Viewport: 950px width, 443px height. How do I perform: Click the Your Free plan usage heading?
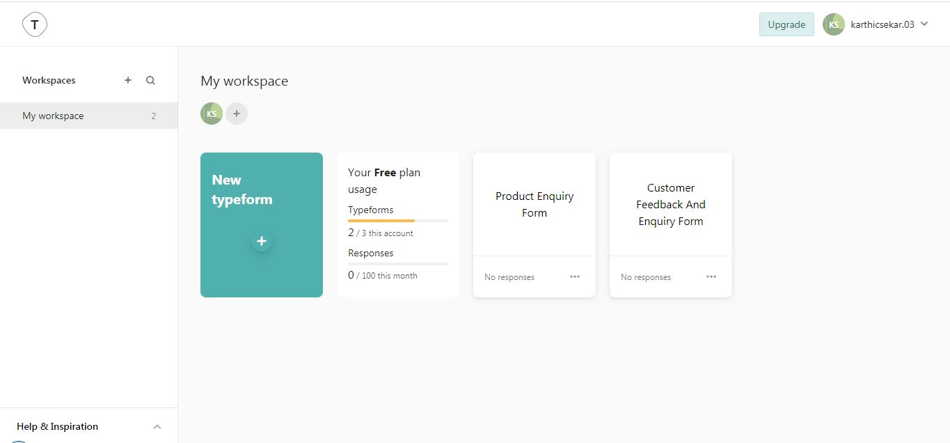[x=383, y=180]
